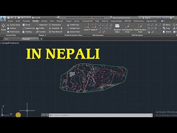
Task: Click the Save icon in quick access toolbar
Action: [x=15, y=18]
